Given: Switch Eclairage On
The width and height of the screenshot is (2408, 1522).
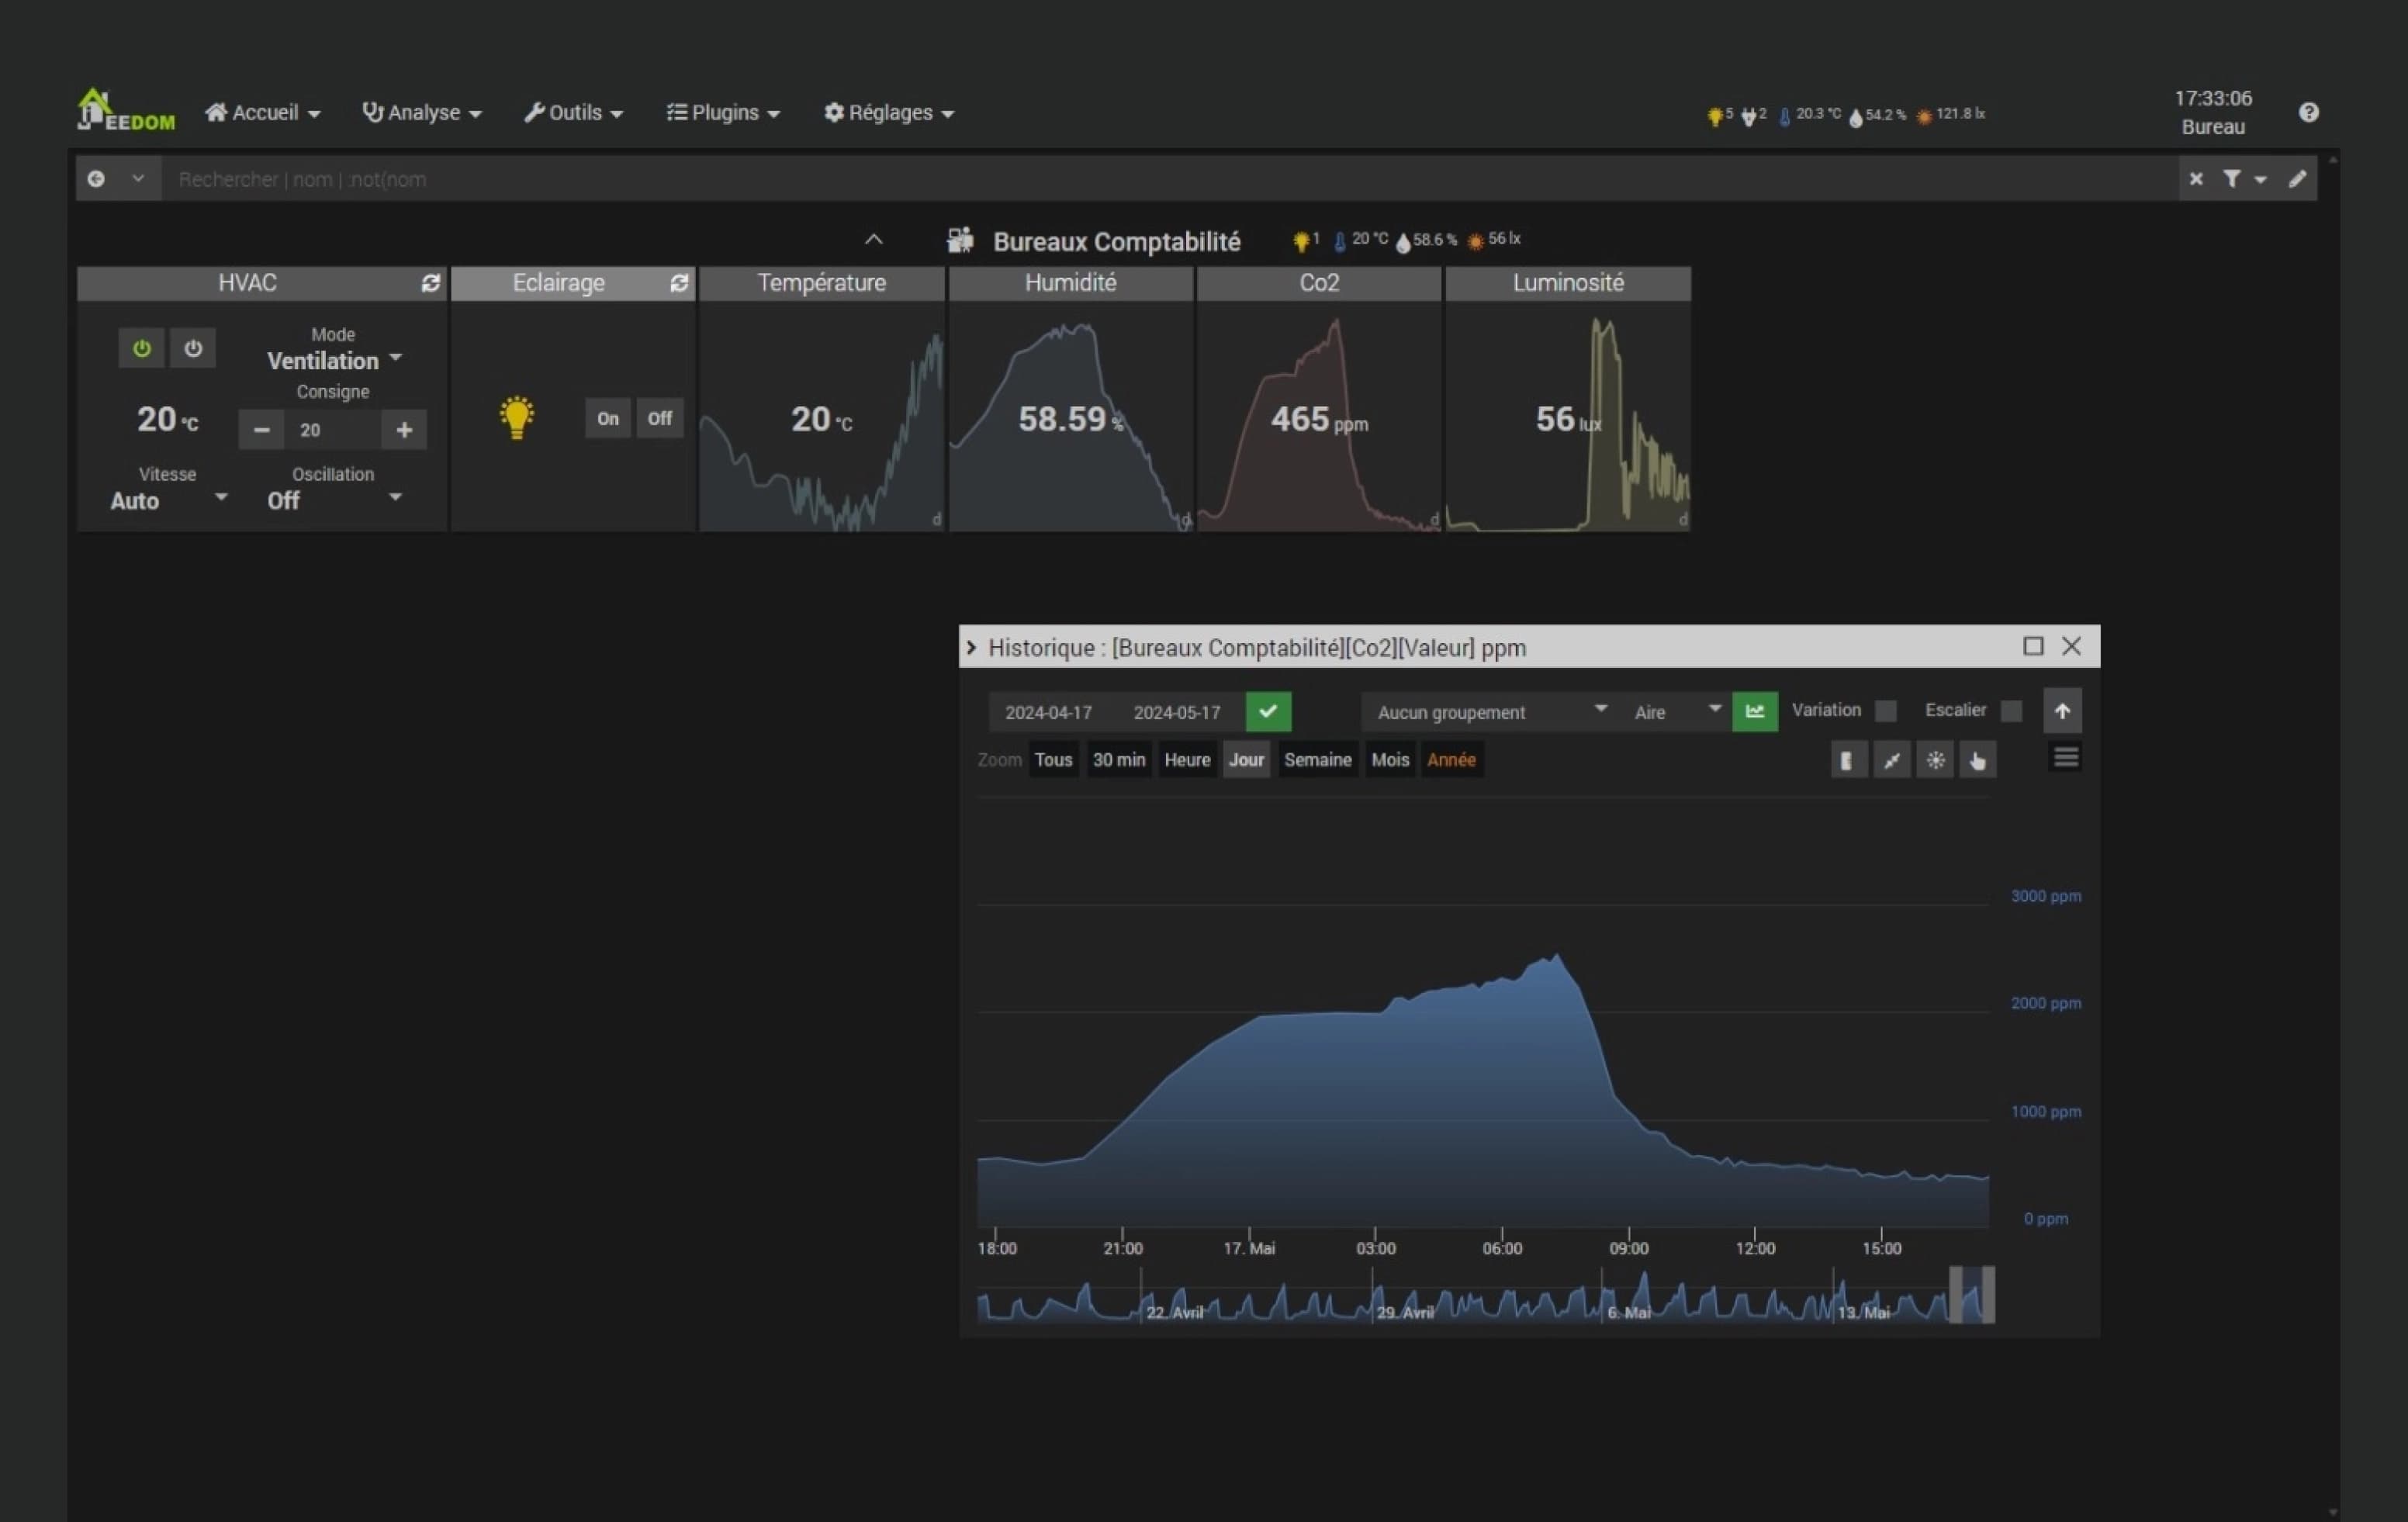Looking at the screenshot, I should [x=608, y=418].
